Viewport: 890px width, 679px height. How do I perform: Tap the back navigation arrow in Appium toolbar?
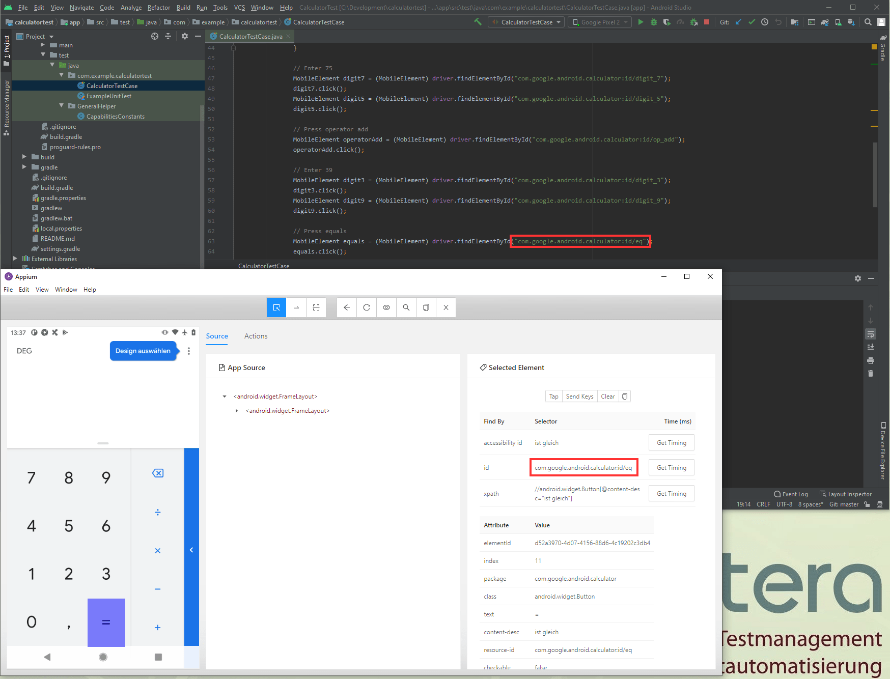tap(347, 307)
